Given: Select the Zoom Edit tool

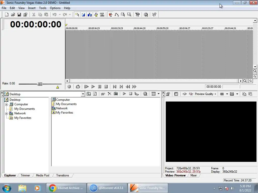Looking at the screenshot, I should coord(129,15).
